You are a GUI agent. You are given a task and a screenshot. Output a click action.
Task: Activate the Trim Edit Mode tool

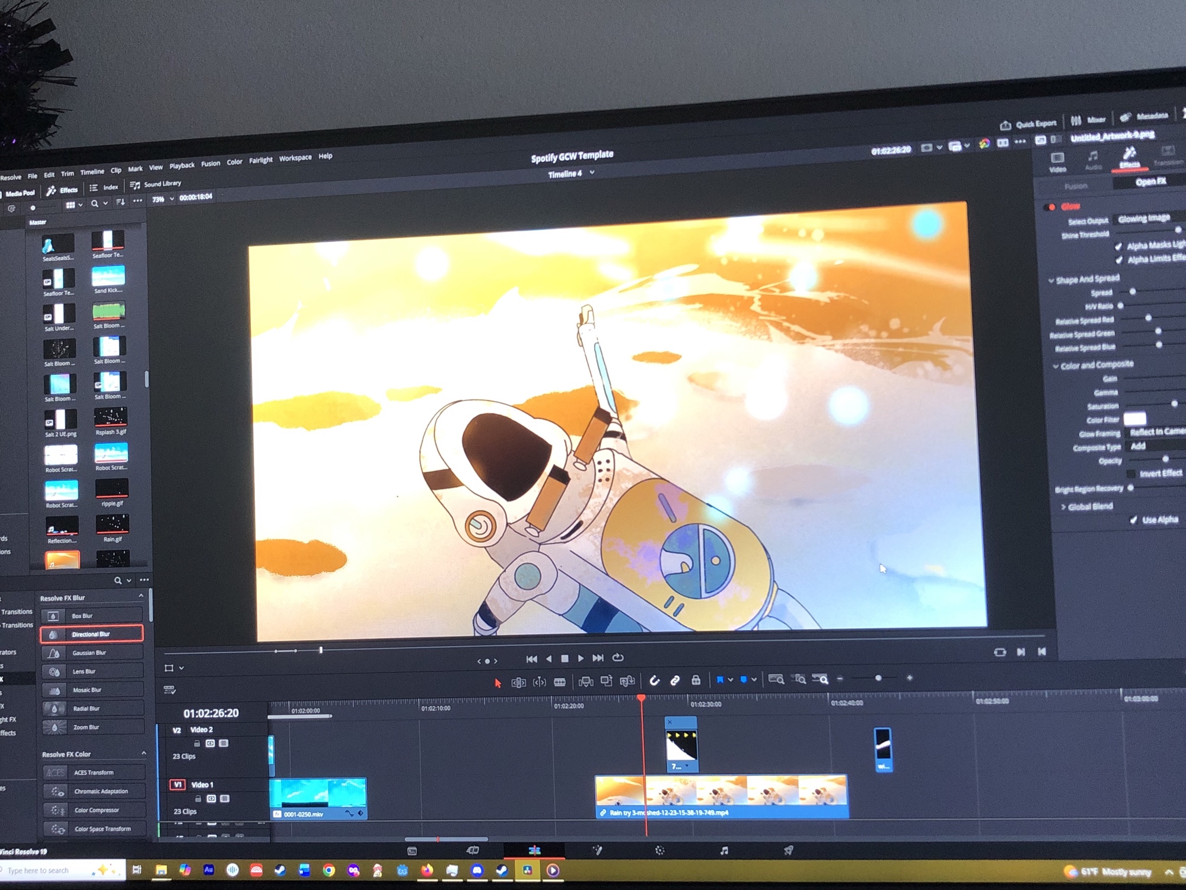click(518, 682)
